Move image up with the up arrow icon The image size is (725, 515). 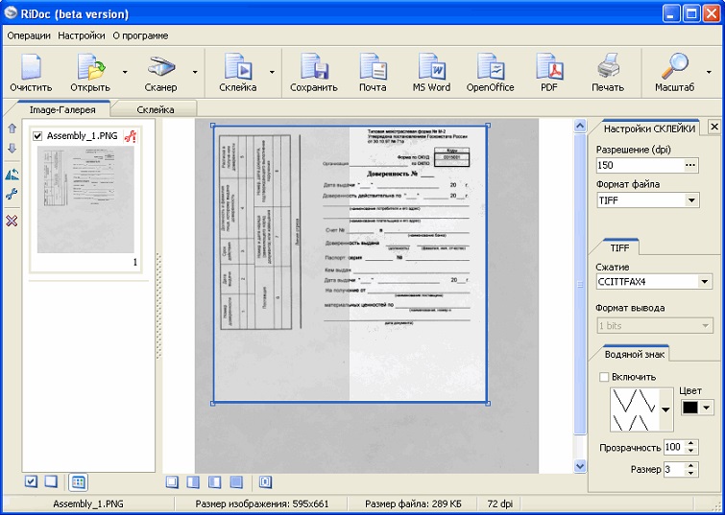12,129
